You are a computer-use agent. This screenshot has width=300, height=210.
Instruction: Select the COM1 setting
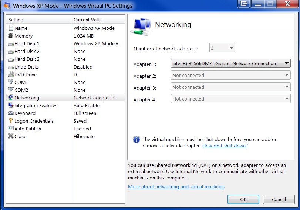click(x=65, y=82)
